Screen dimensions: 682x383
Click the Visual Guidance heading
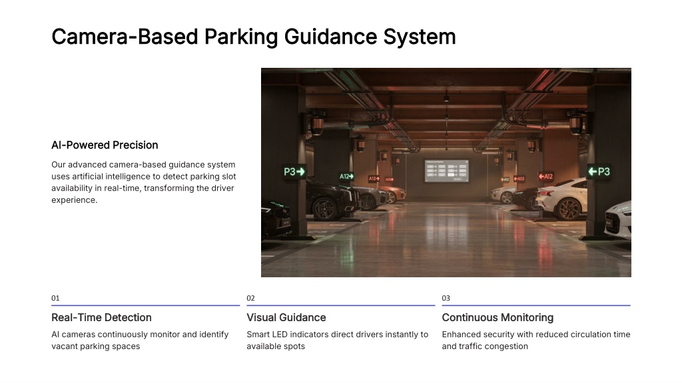pos(286,318)
